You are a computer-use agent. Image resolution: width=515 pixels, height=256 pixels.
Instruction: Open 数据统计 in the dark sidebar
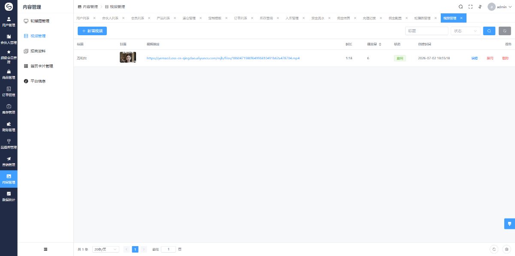(9, 196)
